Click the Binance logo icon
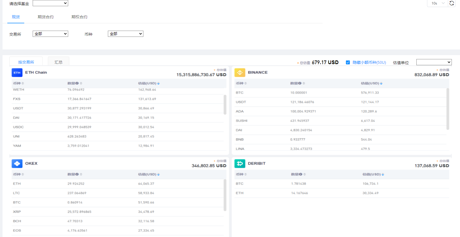Viewport: 460px width, 237px height. [x=240, y=73]
